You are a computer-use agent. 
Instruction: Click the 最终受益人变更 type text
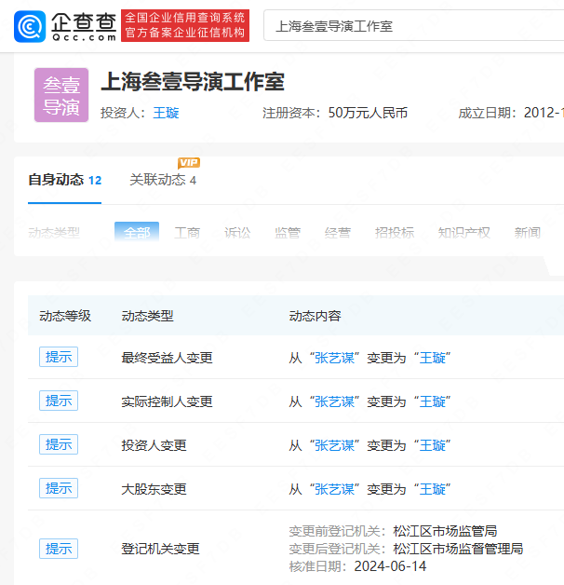click(x=167, y=358)
